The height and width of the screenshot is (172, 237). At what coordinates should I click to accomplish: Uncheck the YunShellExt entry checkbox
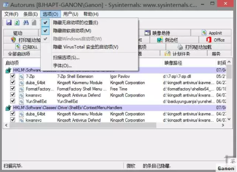13,101
